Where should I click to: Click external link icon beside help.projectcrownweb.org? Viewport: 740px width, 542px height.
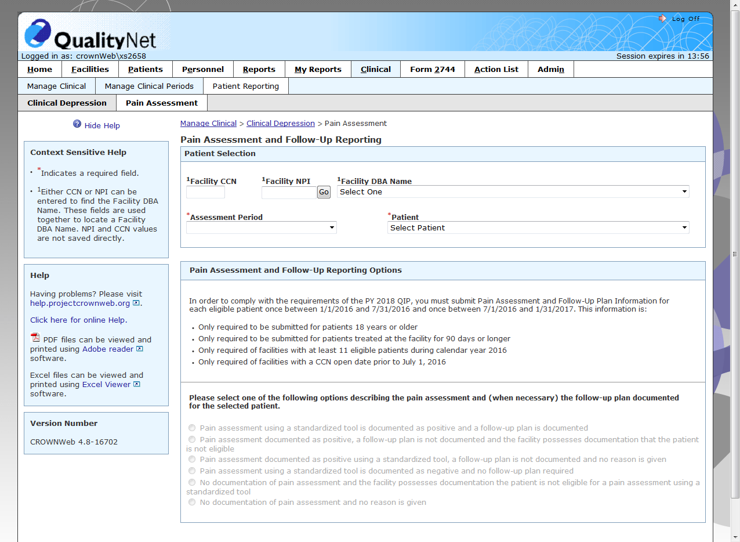(136, 303)
